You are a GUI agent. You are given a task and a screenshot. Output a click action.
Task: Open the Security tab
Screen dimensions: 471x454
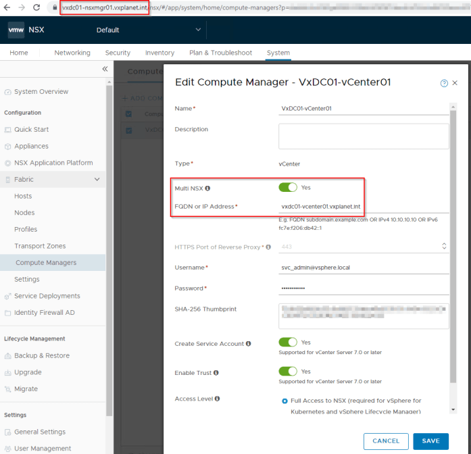click(x=118, y=53)
